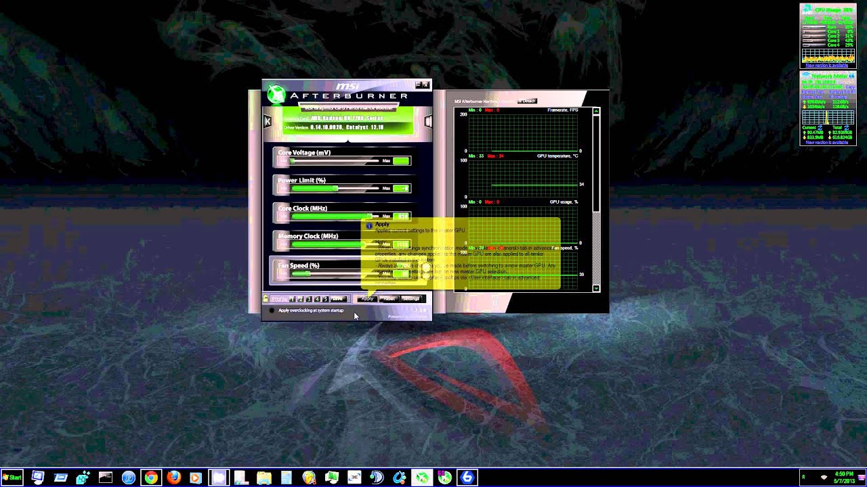Screen dimensions: 867x487
Task: Open the white-square icon after the green monitor
Action: coord(354,478)
